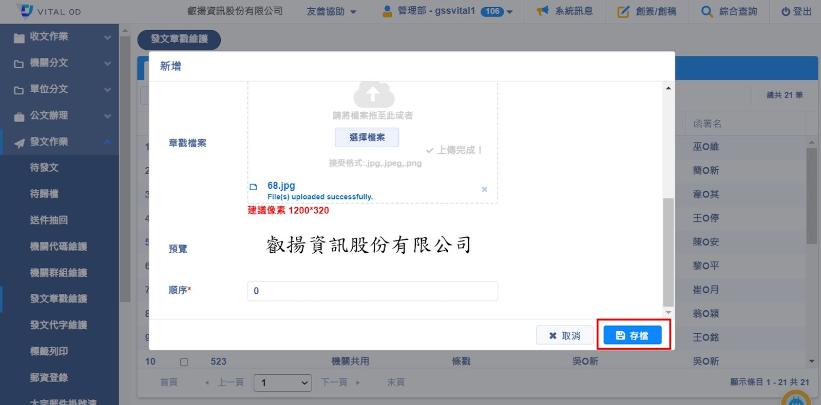Expand the 收文作業 sidebar section

coord(60,37)
